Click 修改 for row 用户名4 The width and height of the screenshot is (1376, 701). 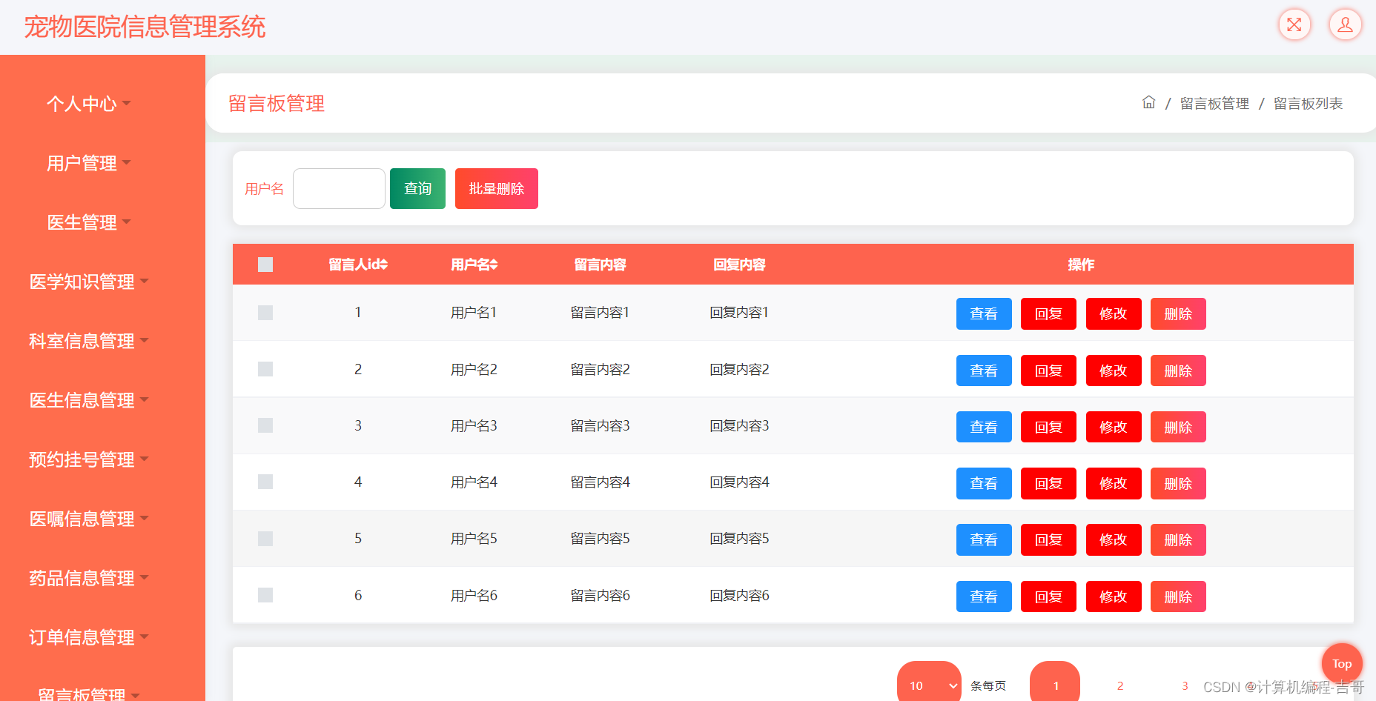[x=1114, y=483]
